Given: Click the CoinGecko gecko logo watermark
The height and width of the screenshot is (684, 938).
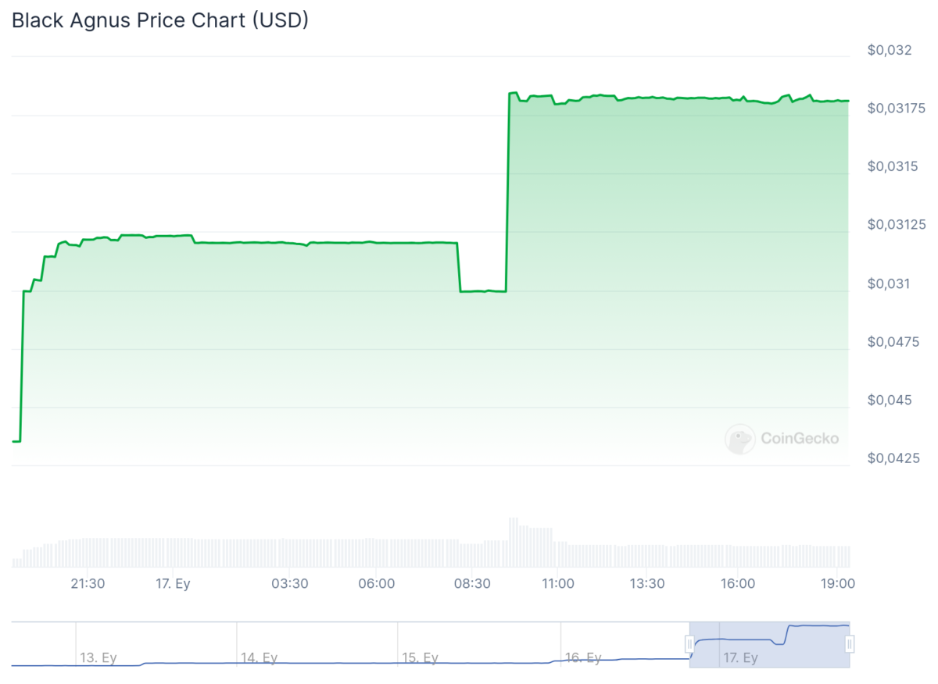Looking at the screenshot, I should 739,439.
